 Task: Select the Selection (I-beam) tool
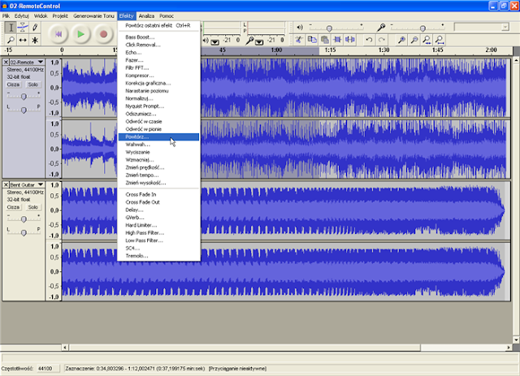[x=10, y=28]
